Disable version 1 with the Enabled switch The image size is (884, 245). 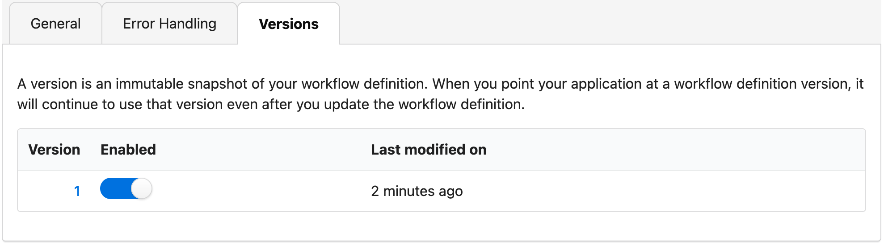pos(126,189)
